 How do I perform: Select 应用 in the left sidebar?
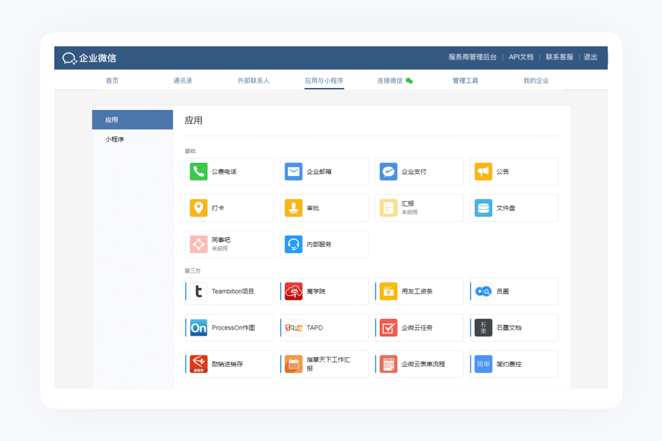click(132, 120)
